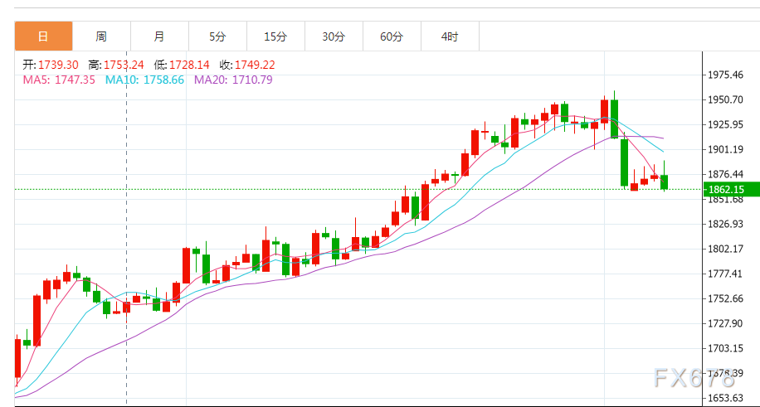
Task: Click the green 1862.15 current price tag
Action: [725, 189]
